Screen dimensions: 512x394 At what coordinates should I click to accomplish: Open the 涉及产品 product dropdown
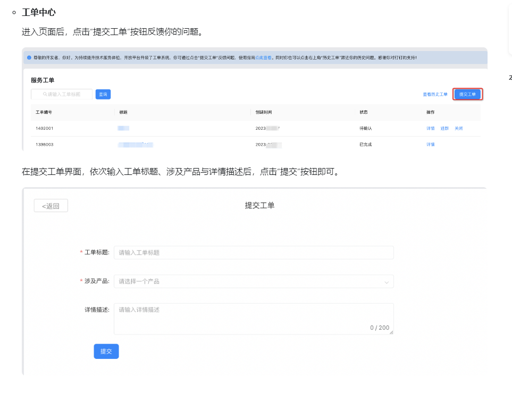pyautogui.click(x=254, y=281)
